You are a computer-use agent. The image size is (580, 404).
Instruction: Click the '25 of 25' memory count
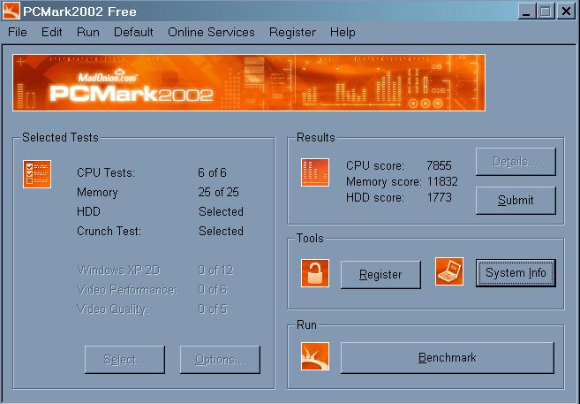pos(218,192)
